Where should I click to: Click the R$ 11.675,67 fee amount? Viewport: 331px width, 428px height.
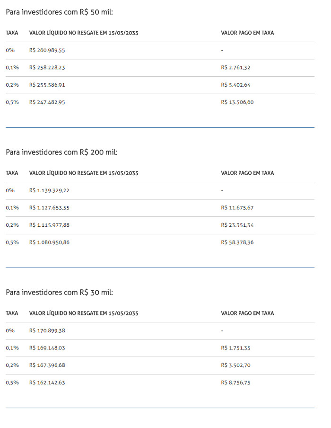[237, 208]
